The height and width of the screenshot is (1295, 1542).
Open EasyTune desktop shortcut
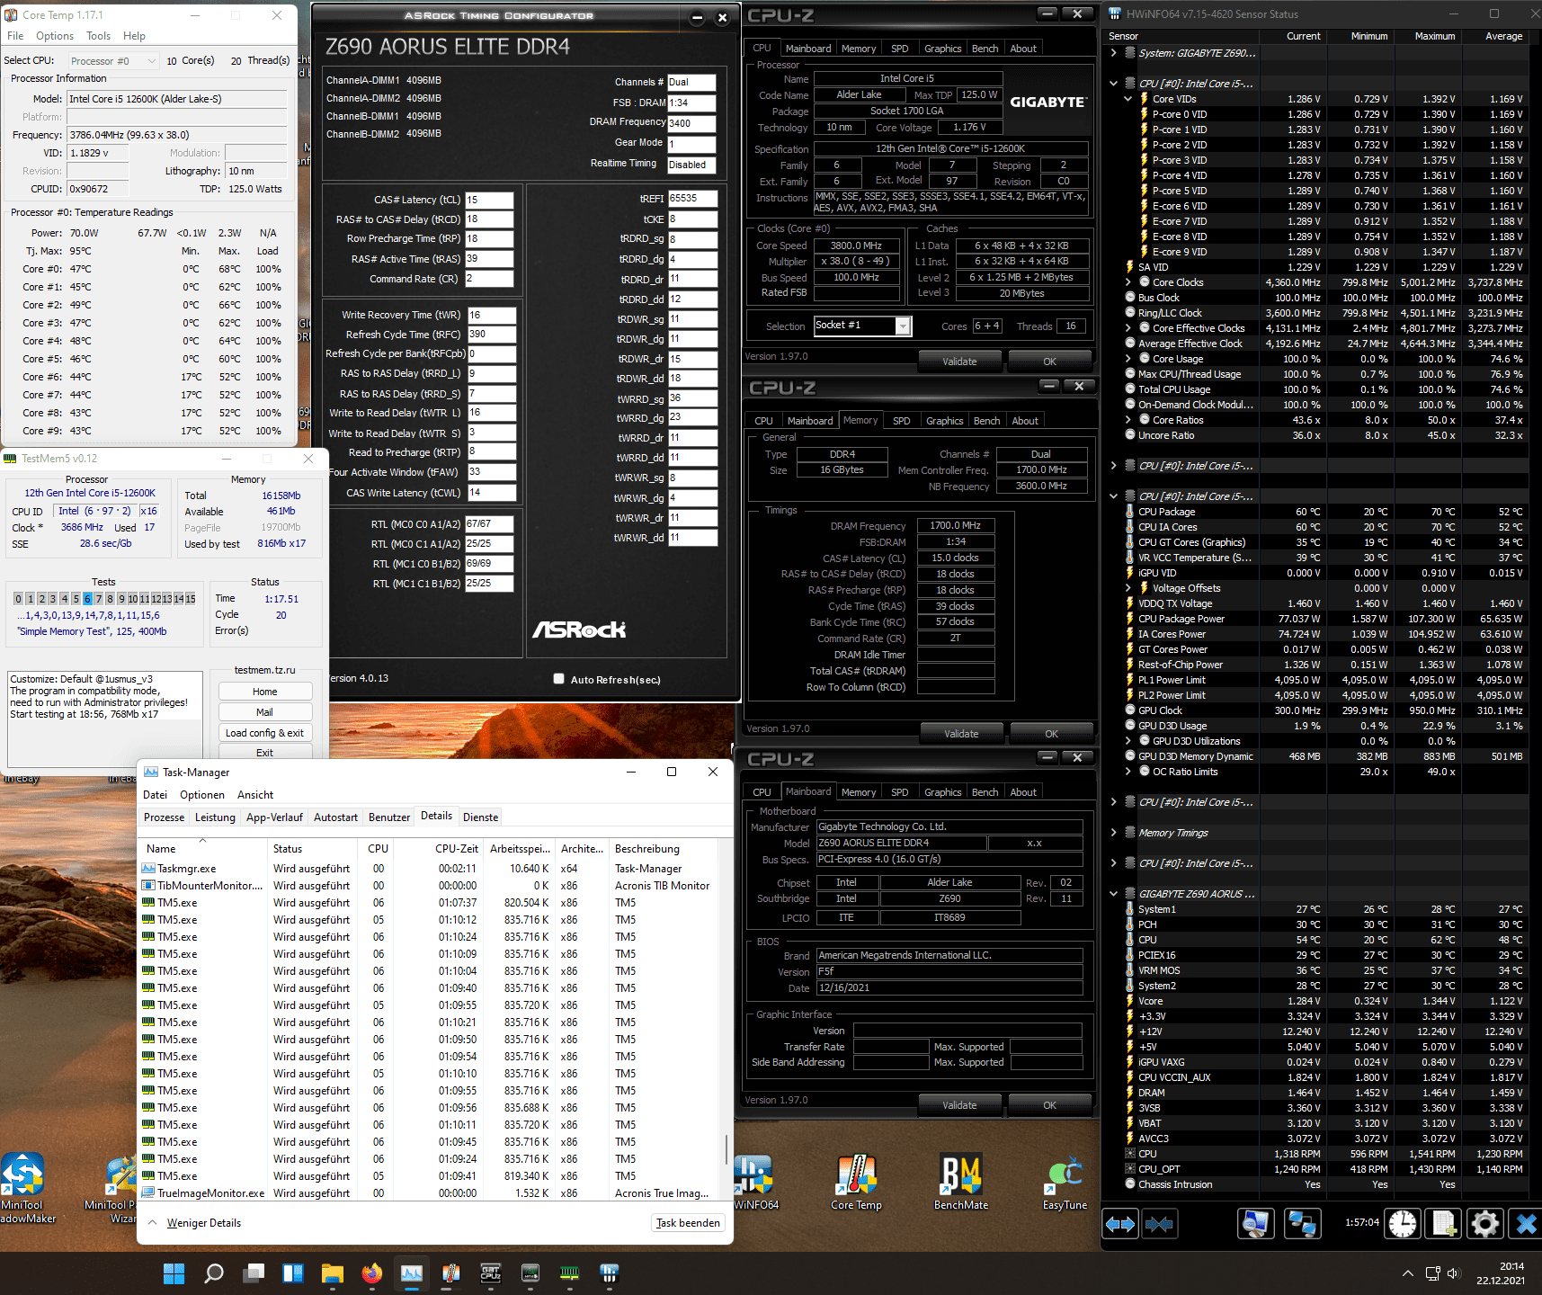pyautogui.click(x=1065, y=1182)
